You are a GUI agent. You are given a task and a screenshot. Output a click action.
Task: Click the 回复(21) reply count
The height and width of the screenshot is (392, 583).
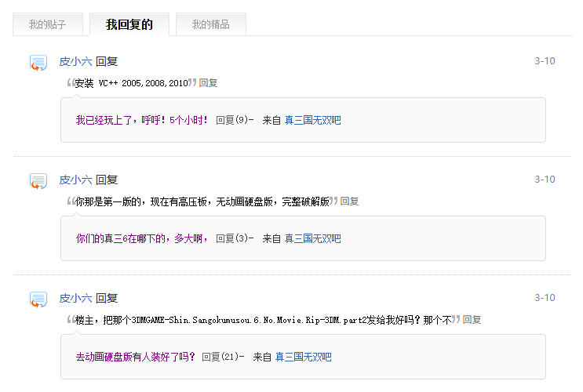223,357
